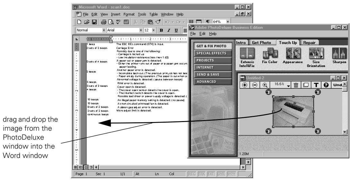Toggle EXT extend selection in status bar

pos(211,174)
